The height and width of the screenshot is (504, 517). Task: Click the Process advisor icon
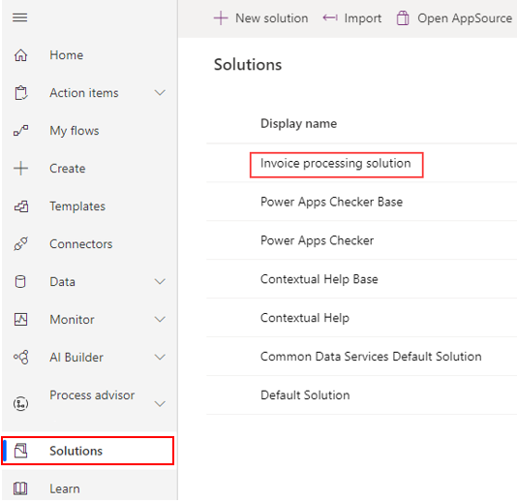[20, 403]
